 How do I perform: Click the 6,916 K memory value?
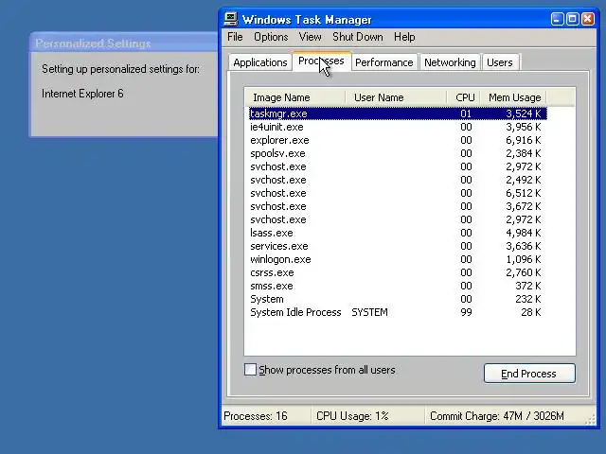coord(524,140)
